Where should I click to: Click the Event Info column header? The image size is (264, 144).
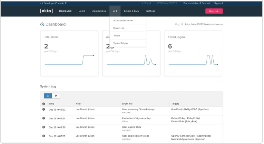(x=127, y=104)
